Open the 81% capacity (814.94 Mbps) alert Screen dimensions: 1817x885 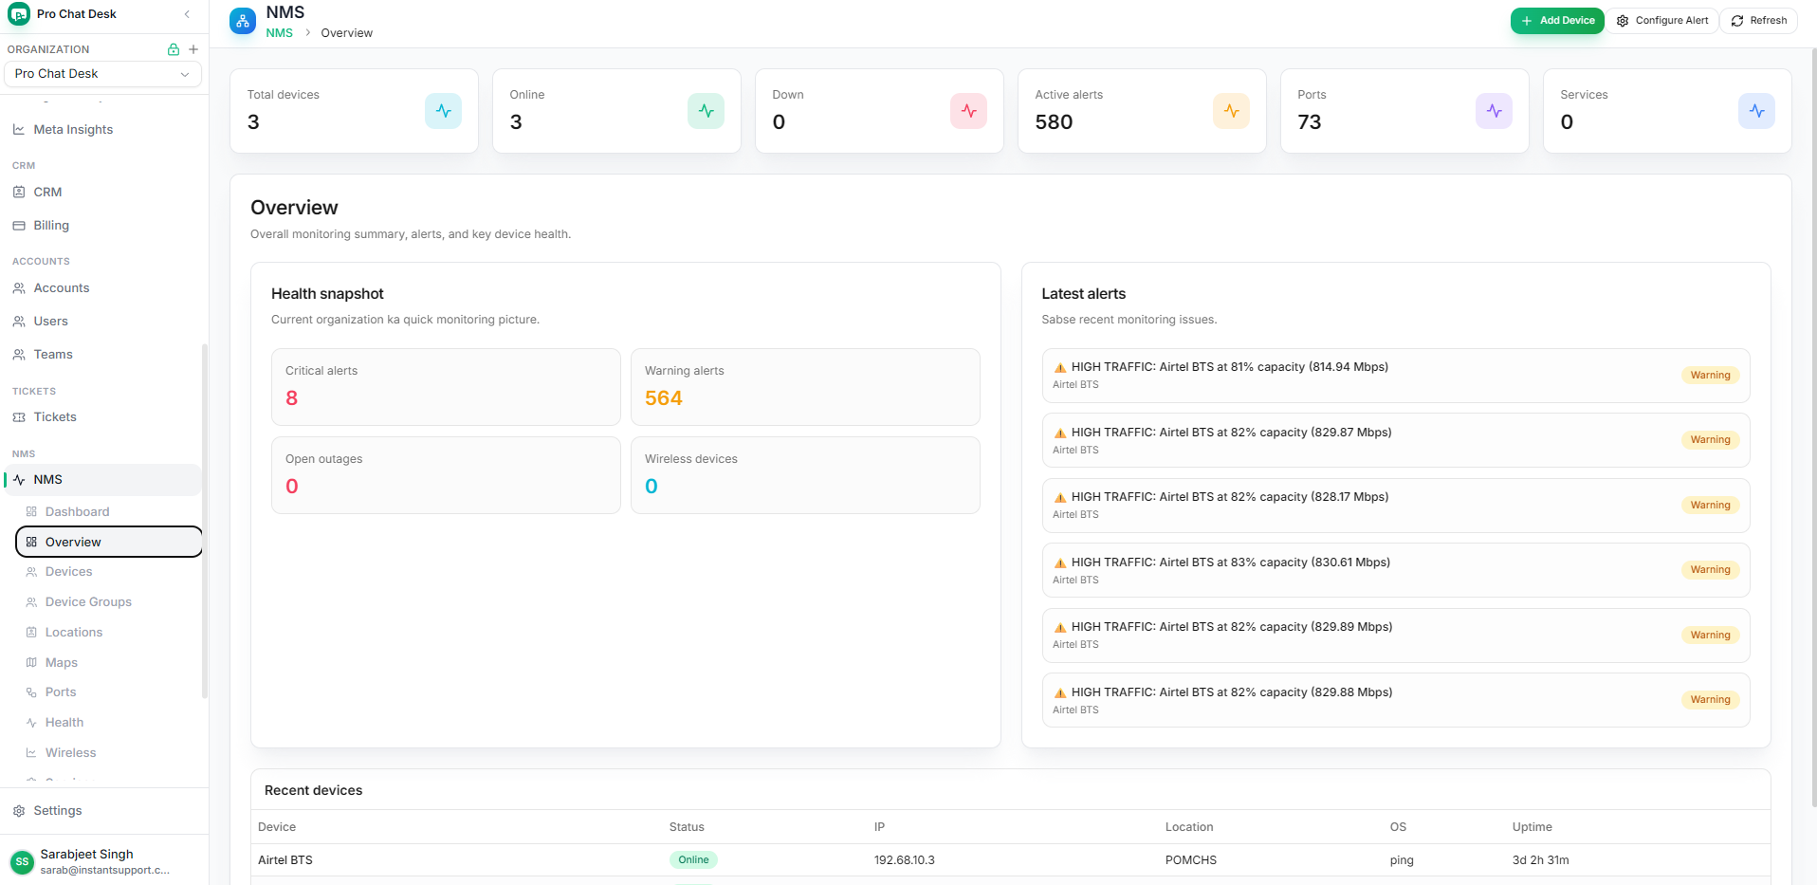click(x=1396, y=376)
